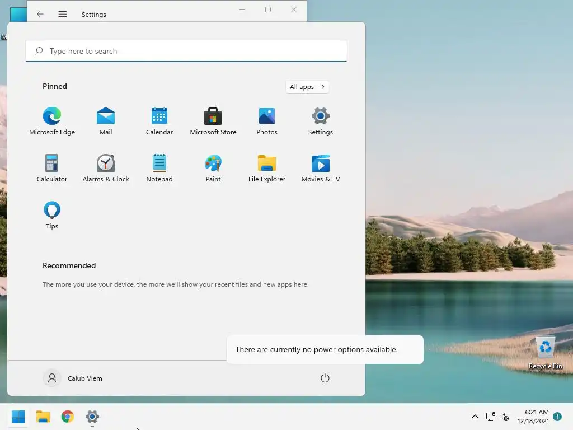Launch the Photos app
This screenshot has width=573, height=430.
[x=267, y=121]
